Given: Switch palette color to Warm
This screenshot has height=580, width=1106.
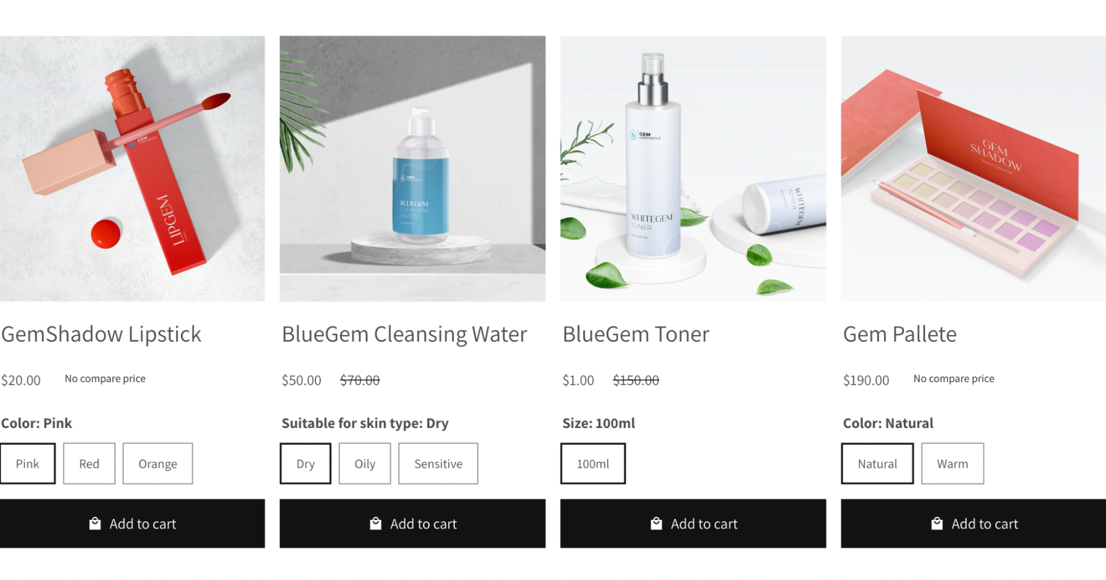Looking at the screenshot, I should (x=952, y=463).
